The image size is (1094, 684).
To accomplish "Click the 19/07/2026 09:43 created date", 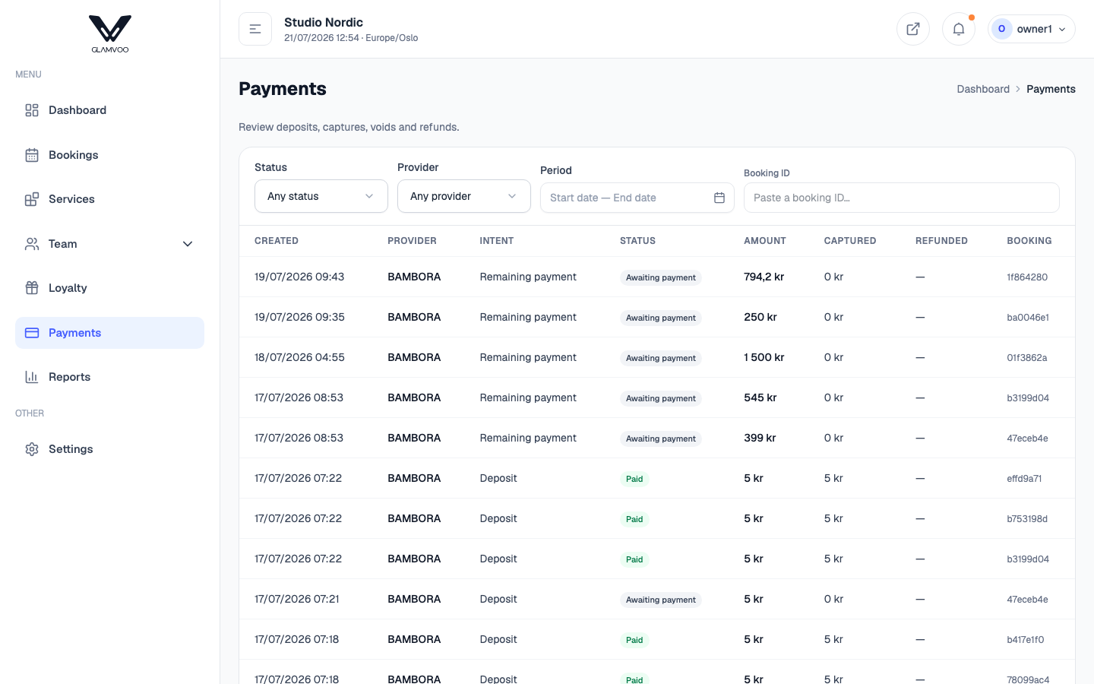I will click(x=299, y=277).
